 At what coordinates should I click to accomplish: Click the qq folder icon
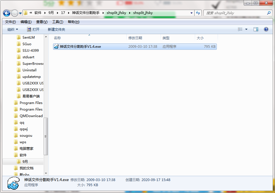16,123
